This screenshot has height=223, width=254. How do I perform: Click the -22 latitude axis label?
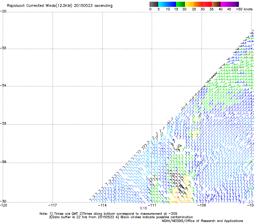coord(3,48)
